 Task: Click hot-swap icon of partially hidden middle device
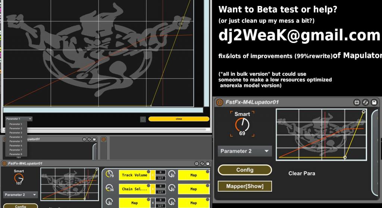tap(84, 139)
